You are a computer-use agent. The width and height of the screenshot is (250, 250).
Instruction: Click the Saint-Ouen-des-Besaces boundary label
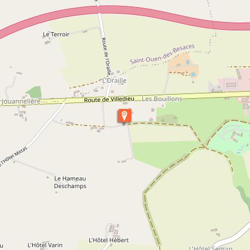[162, 54]
